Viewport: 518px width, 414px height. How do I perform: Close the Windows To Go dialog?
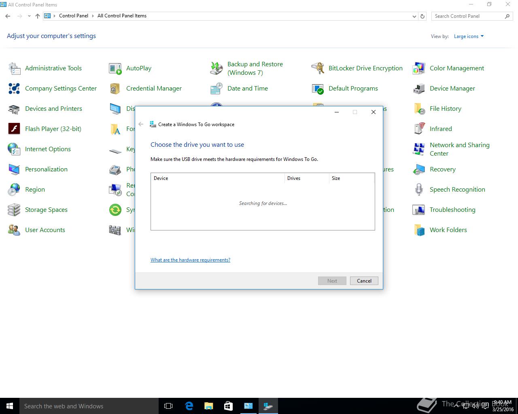pyautogui.click(x=374, y=112)
